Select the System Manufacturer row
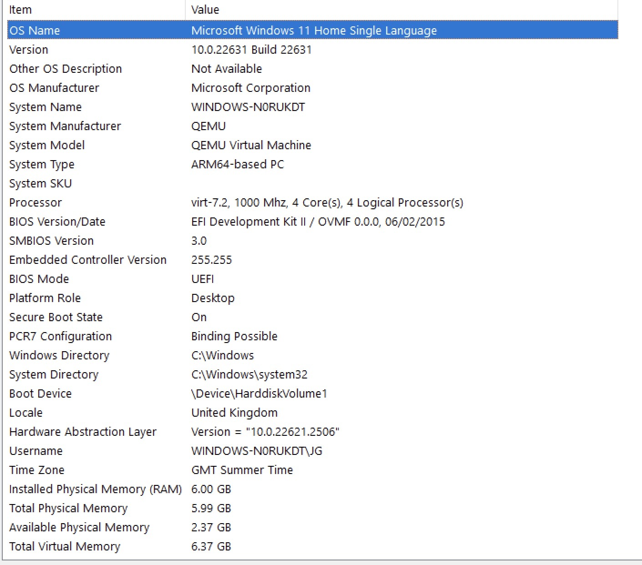 click(313, 126)
